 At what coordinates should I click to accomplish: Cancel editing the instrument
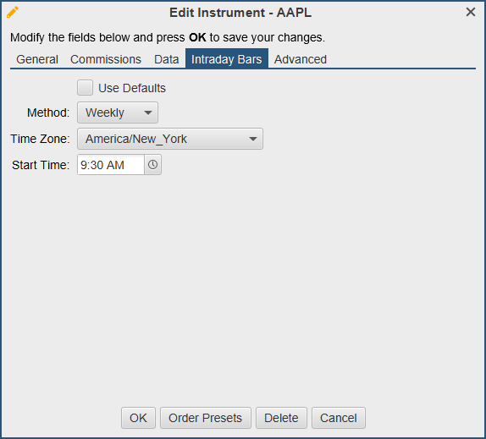coord(339,418)
